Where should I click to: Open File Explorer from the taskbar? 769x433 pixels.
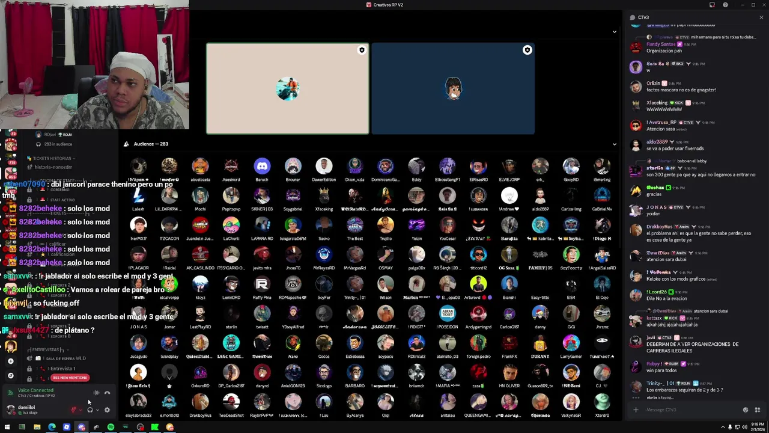[37, 428]
